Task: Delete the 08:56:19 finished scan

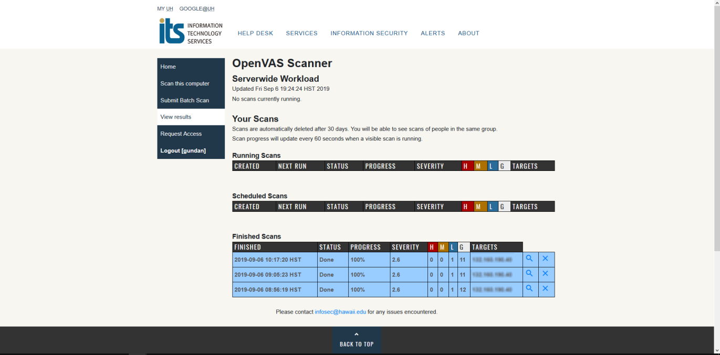Action: pyautogui.click(x=545, y=288)
